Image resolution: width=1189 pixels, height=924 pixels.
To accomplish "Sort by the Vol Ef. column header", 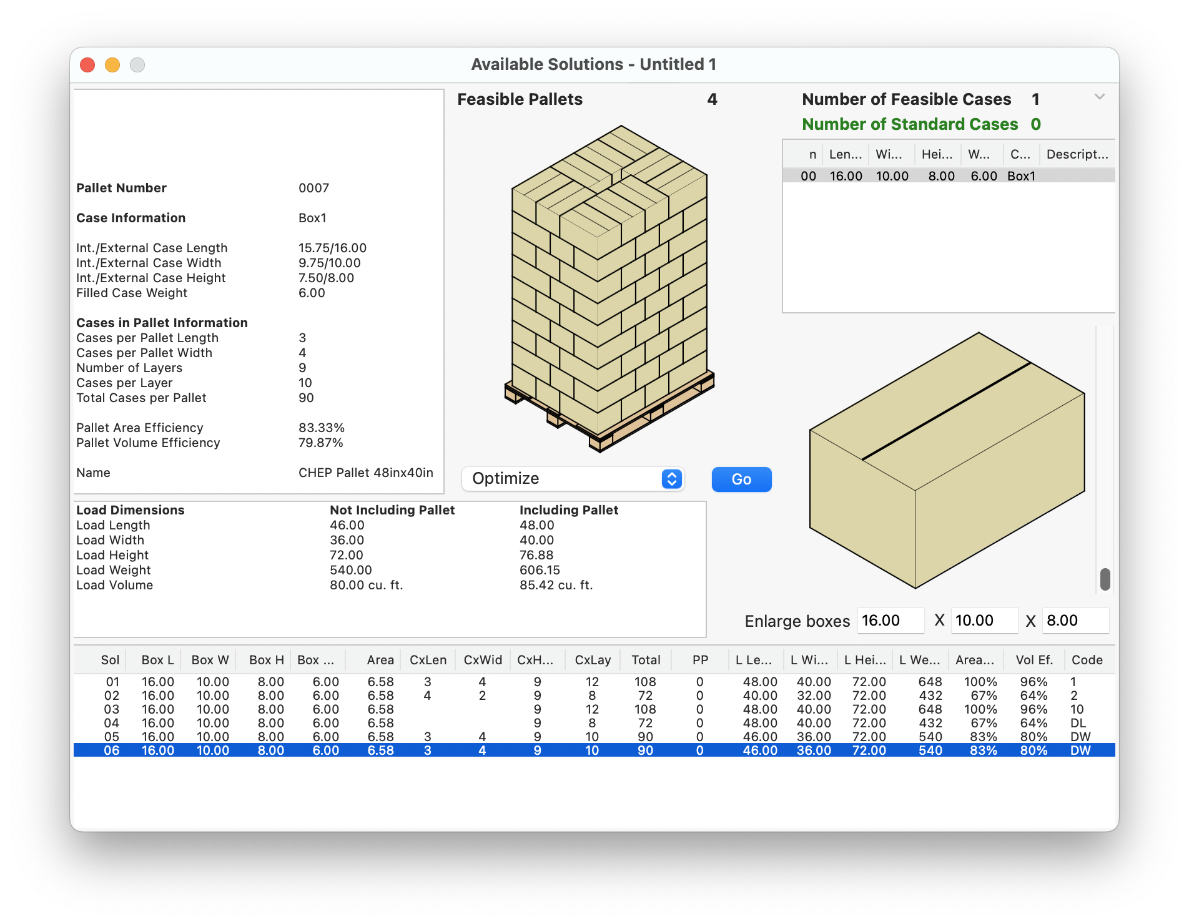I will coord(1034,660).
